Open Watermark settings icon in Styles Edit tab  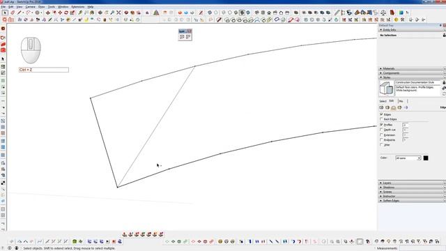399,107
